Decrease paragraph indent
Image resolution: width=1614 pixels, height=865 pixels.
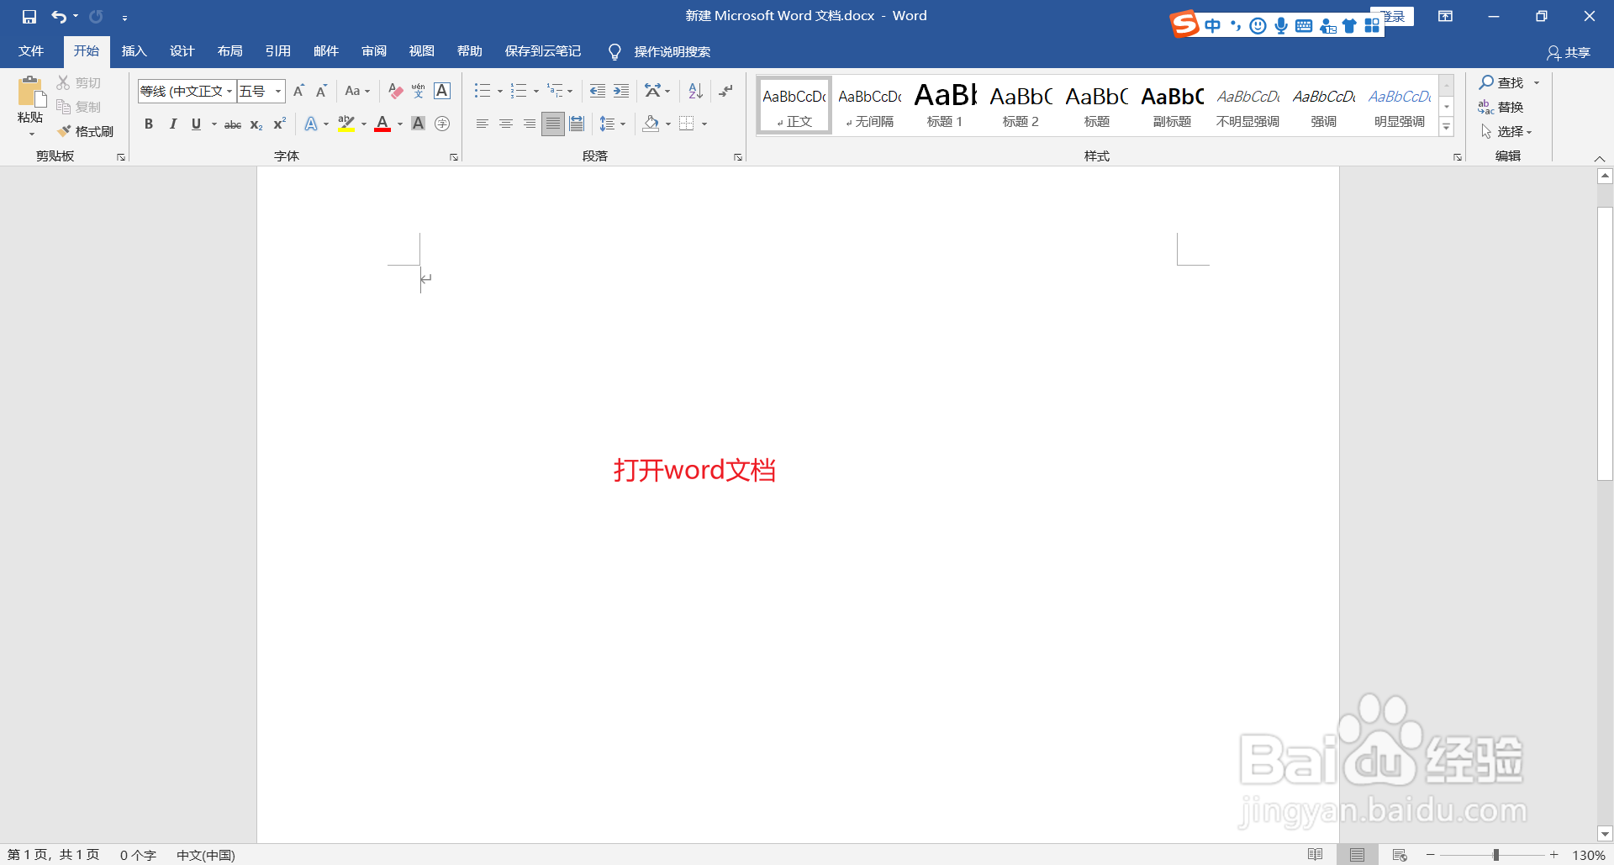tap(598, 91)
